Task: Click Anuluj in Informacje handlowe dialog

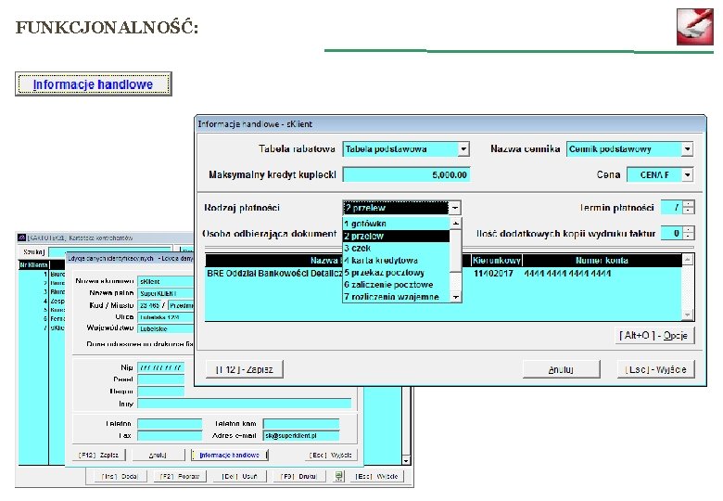Action: (561, 369)
